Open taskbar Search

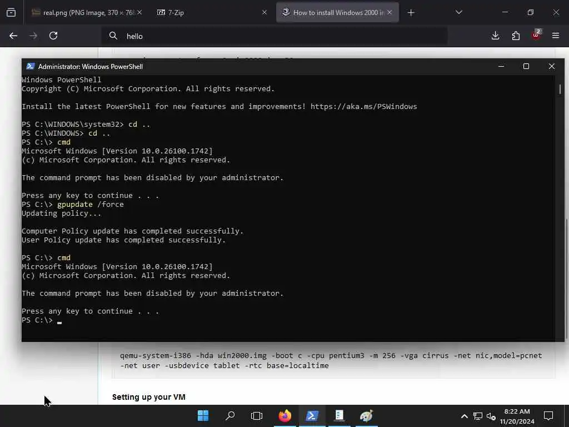tap(230, 416)
